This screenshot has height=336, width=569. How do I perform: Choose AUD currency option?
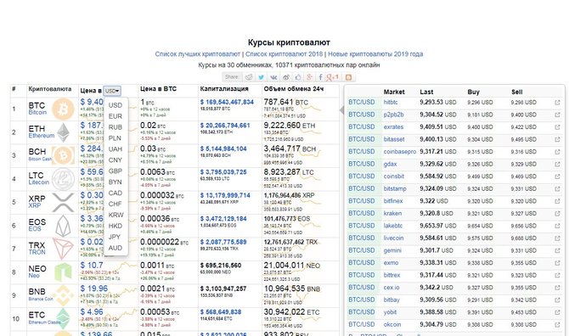point(115,248)
